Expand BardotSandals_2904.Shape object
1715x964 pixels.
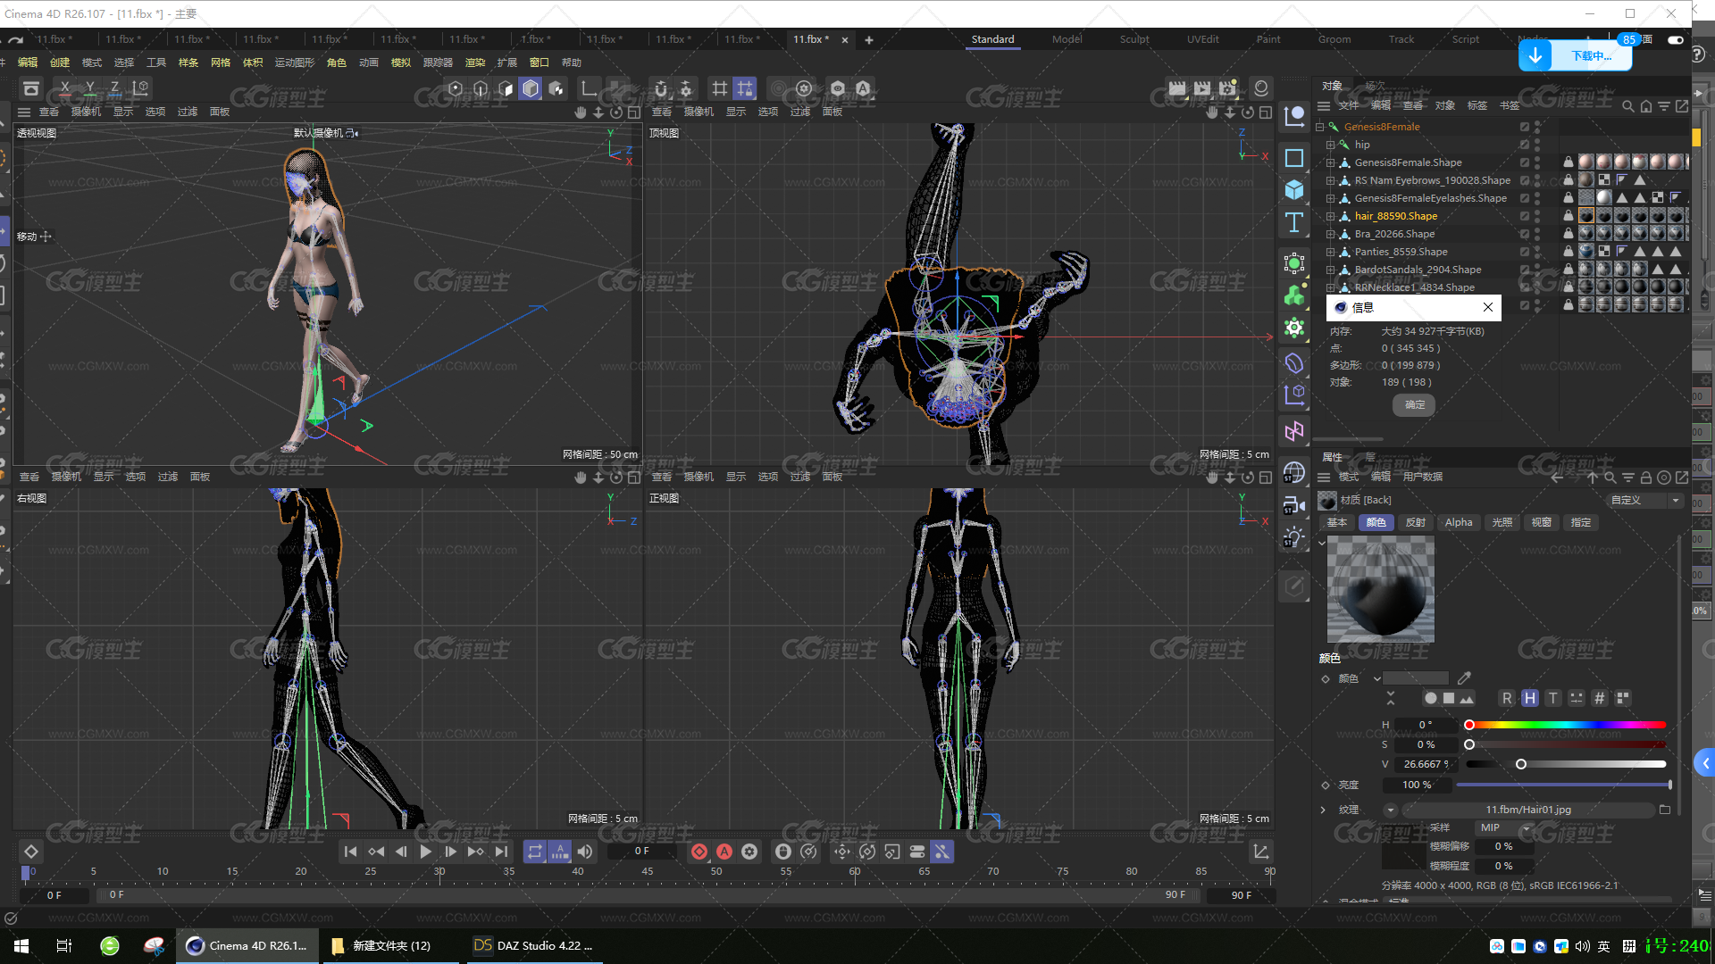1330,270
